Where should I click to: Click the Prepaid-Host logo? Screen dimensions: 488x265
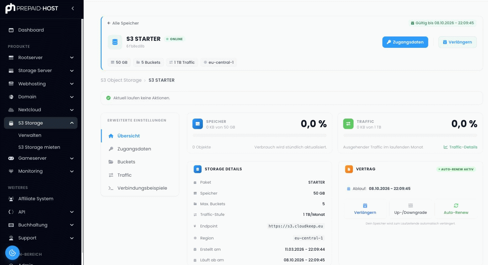[x=32, y=8]
